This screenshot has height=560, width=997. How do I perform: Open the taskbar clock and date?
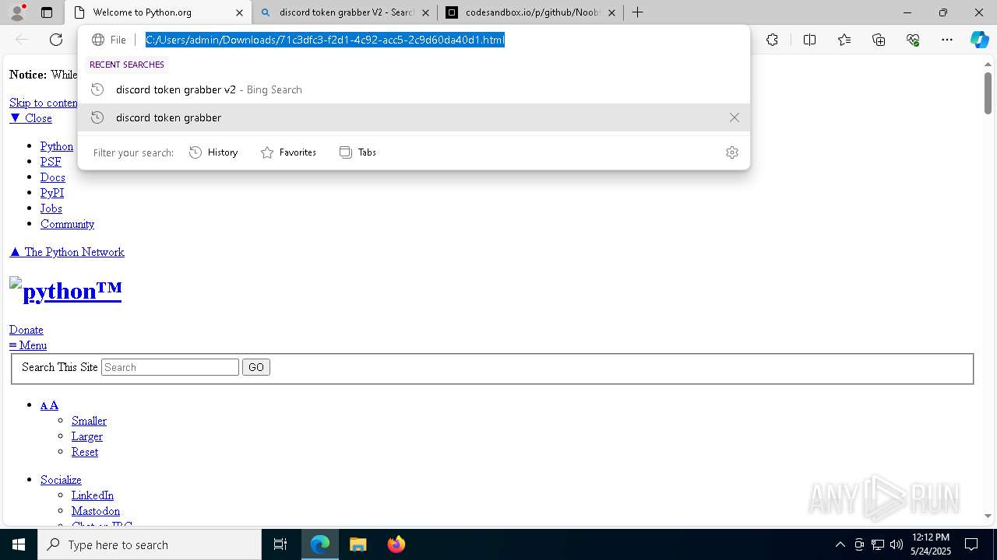pyautogui.click(x=930, y=544)
